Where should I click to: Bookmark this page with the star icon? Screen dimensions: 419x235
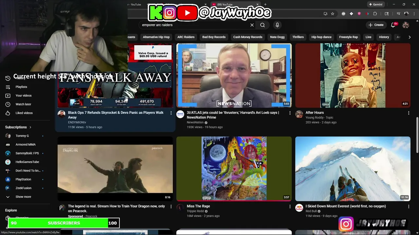tap(333, 14)
